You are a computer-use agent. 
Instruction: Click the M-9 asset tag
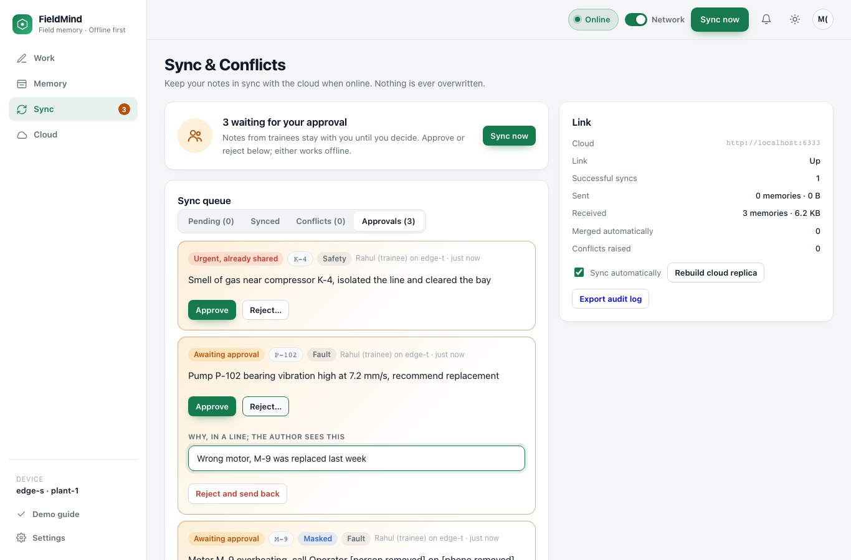(281, 539)
